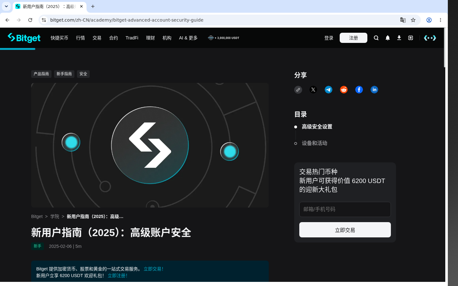Click the article title 新用户指南（2025）：高级账户安全
This screenshot has width=458, height=286.
111,233
